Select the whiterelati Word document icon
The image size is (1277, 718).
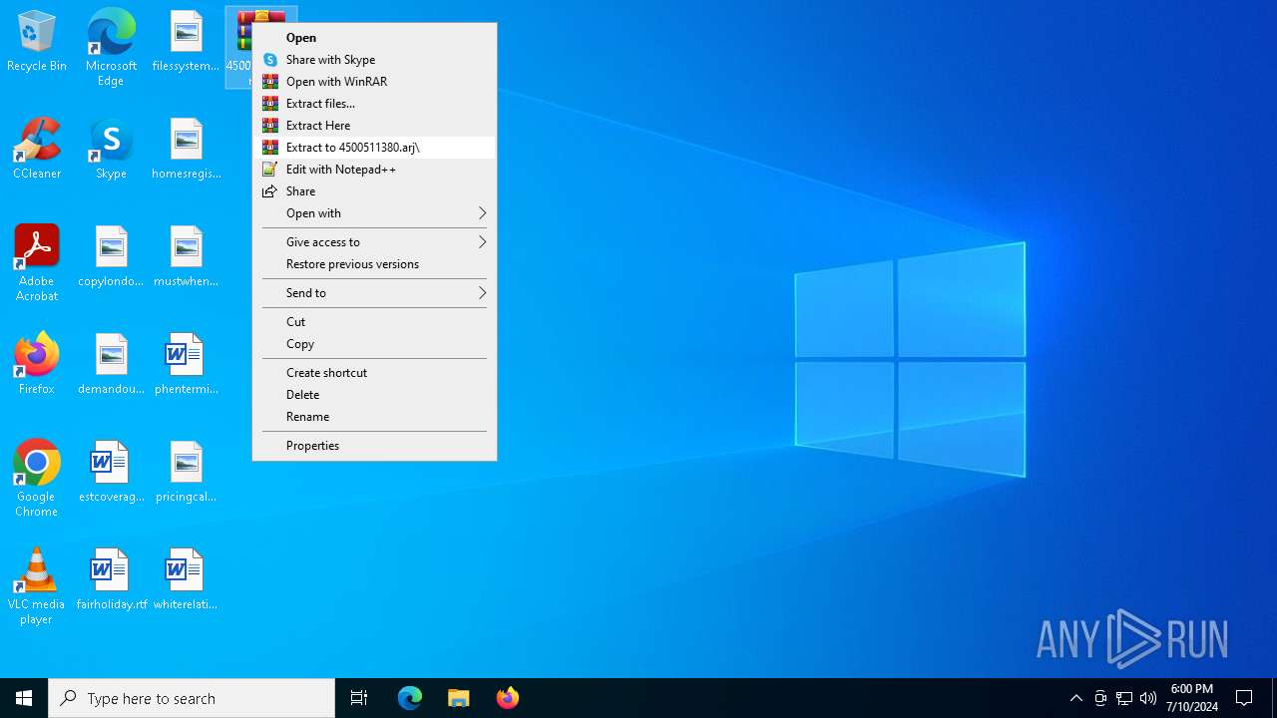pyautogui.click(x=186, y=580)
